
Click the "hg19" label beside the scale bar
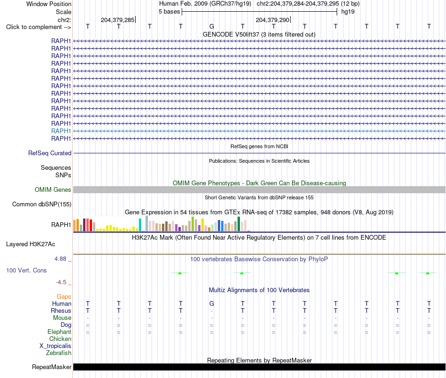pyautogui.click(x=348, y=12)
